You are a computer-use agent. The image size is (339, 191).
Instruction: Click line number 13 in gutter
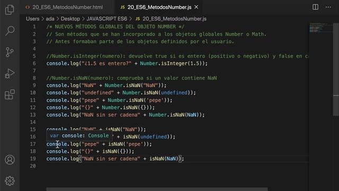33,115
